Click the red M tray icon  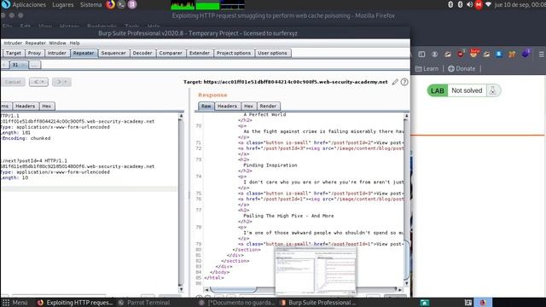[479, 4]
